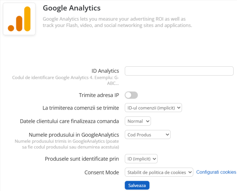Open the ID-ul comenzii (implicit) dropdown
The height and width of the screenshot is (191, 237).
point(153,107)
